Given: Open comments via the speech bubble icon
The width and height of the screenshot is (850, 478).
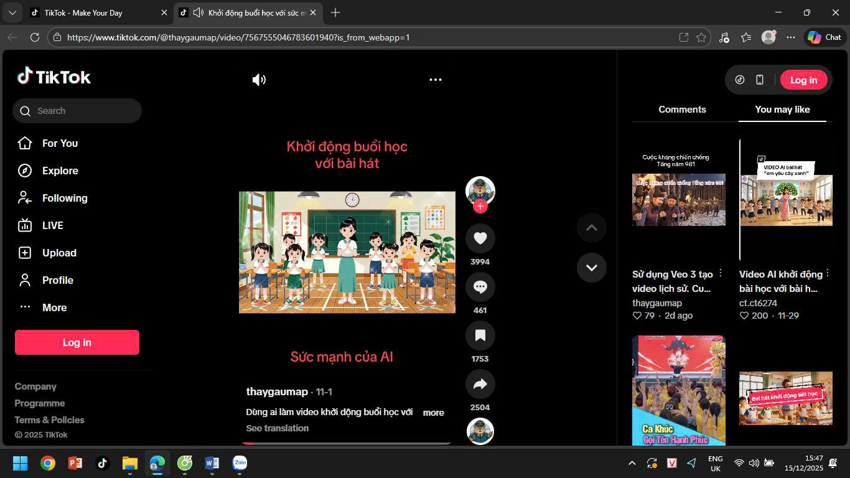Looking at the screenshot, I should (480, 287).
